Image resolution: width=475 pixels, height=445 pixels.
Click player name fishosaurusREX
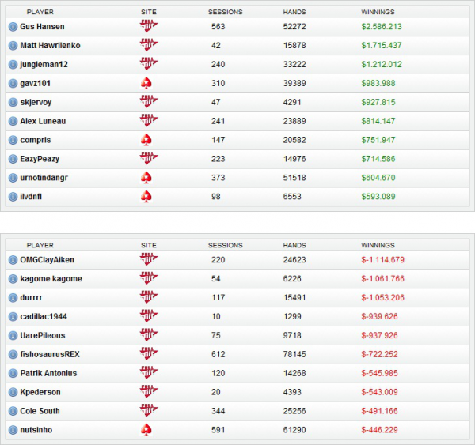pos(50,354)
